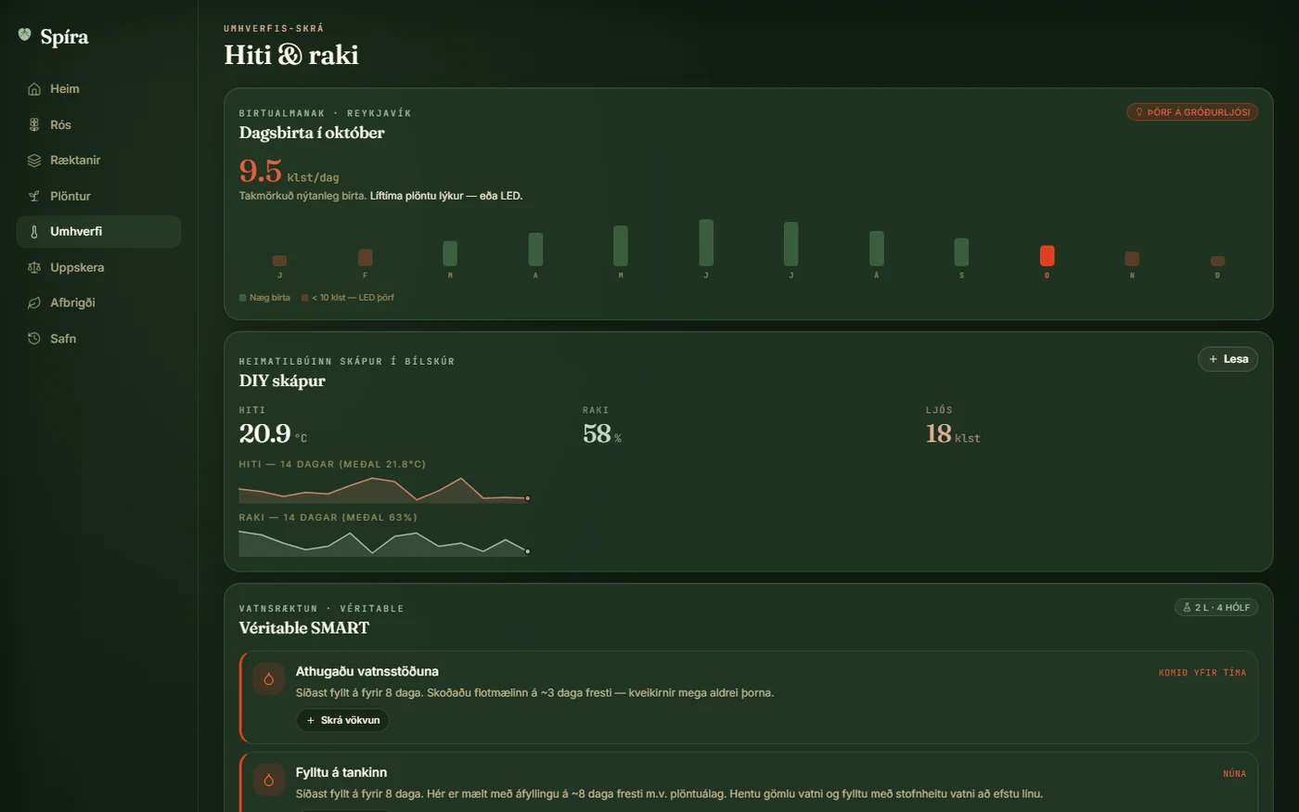Click the droplet icon beside Fylltu á tankinn
The height and width of the screenshot is (812, 1299).
pyautogui.click(x=268, y=780)
